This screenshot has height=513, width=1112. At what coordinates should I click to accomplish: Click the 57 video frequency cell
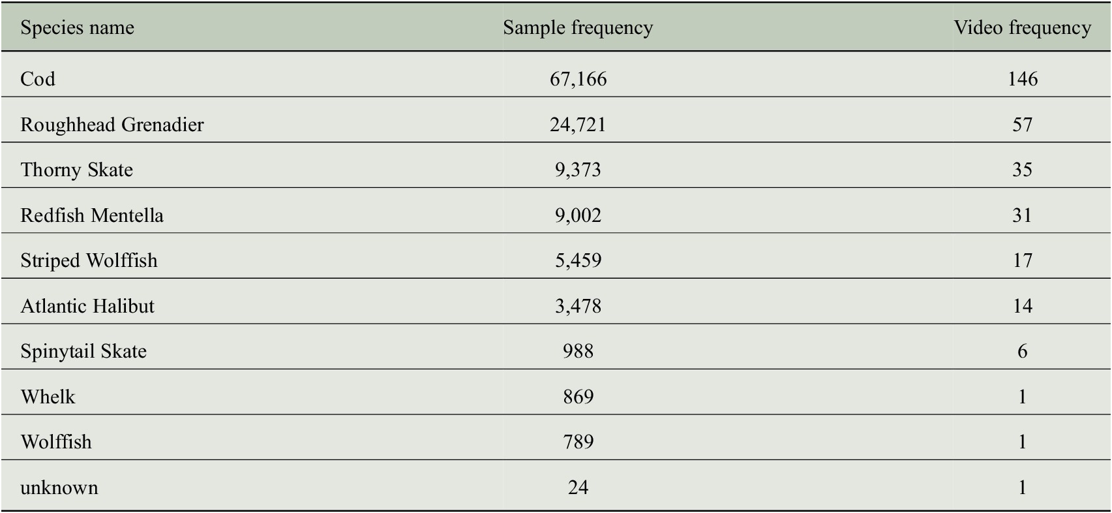[x=1022, y=125]
